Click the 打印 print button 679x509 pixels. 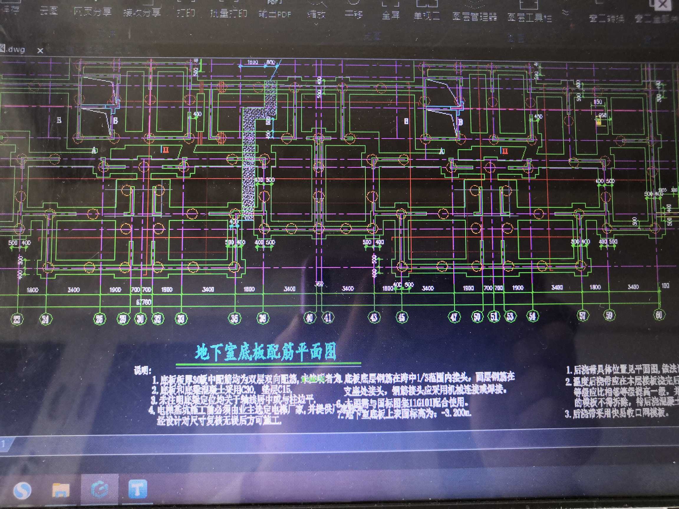click(x=186, y=14)
